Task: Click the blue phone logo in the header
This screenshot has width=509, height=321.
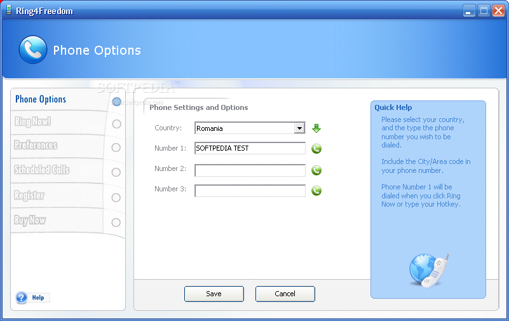Action: pyautogui.click(x=33, y=50)
